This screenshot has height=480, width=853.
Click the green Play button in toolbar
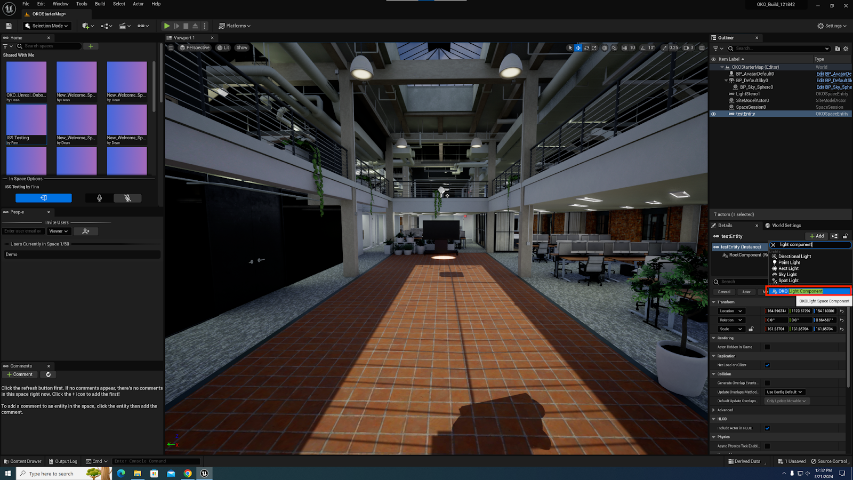pyautogui.click(x=167, y=26)
